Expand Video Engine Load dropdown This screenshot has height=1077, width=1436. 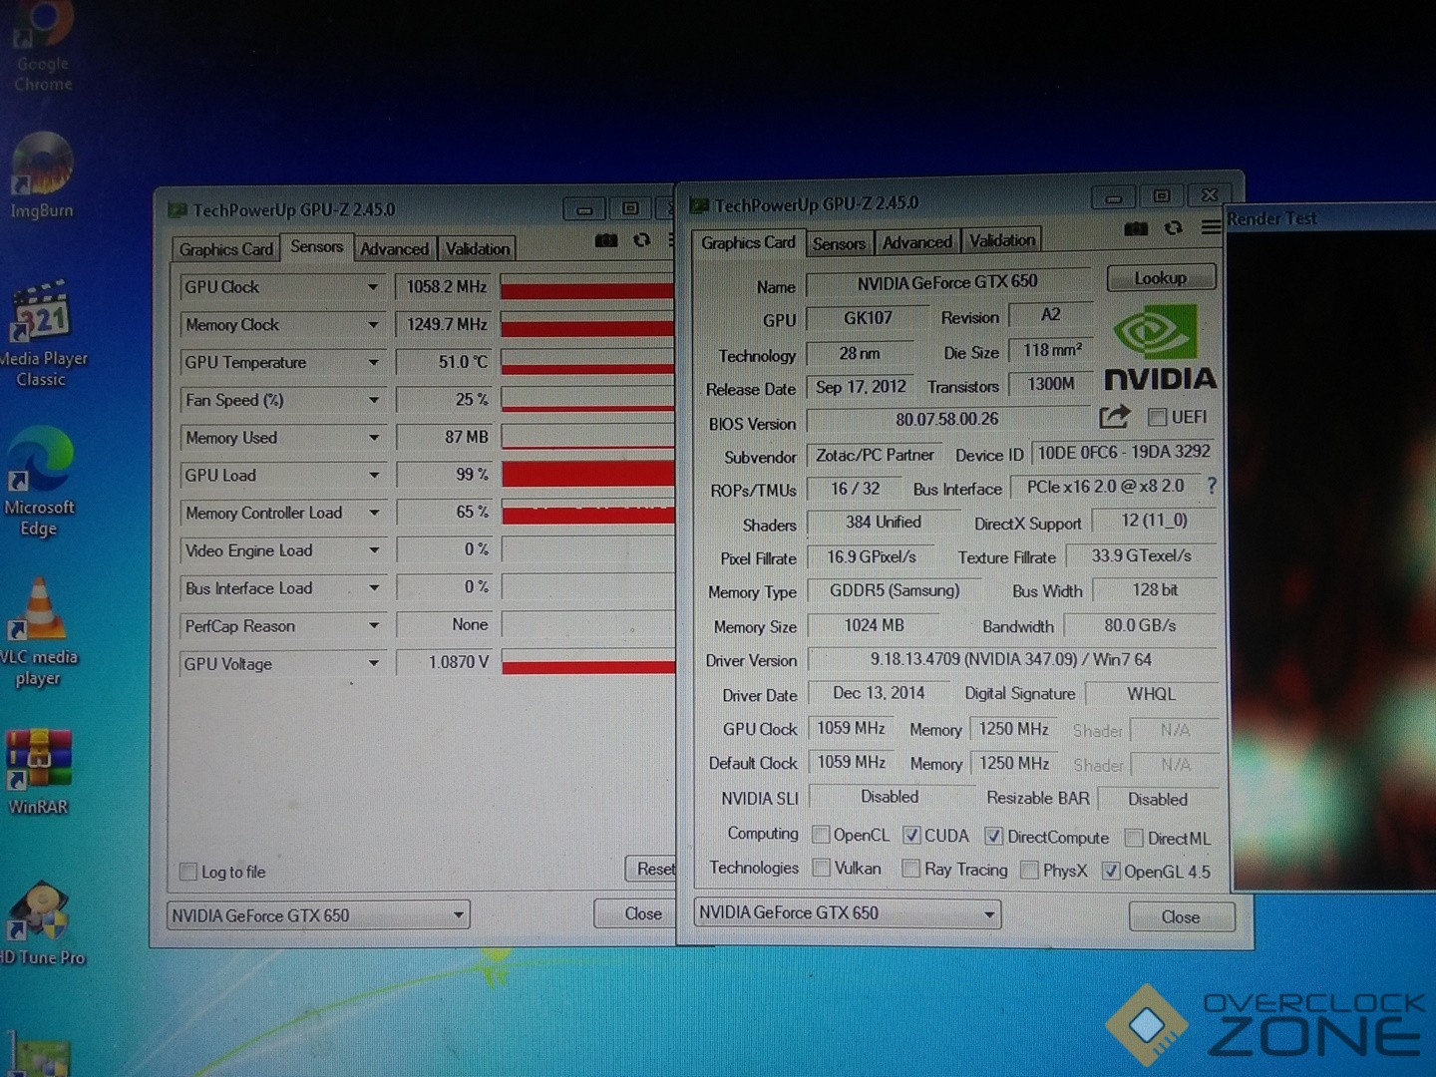373,550
